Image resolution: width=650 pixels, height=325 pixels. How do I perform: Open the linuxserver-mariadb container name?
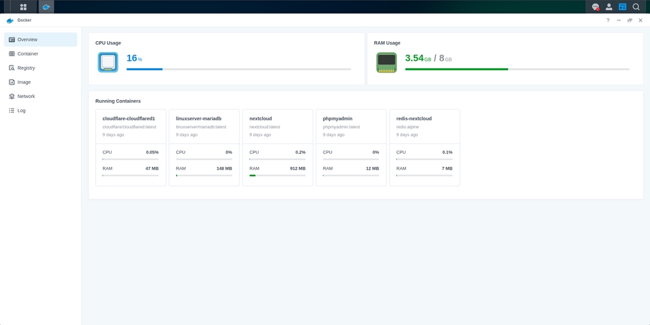point(198,119)
